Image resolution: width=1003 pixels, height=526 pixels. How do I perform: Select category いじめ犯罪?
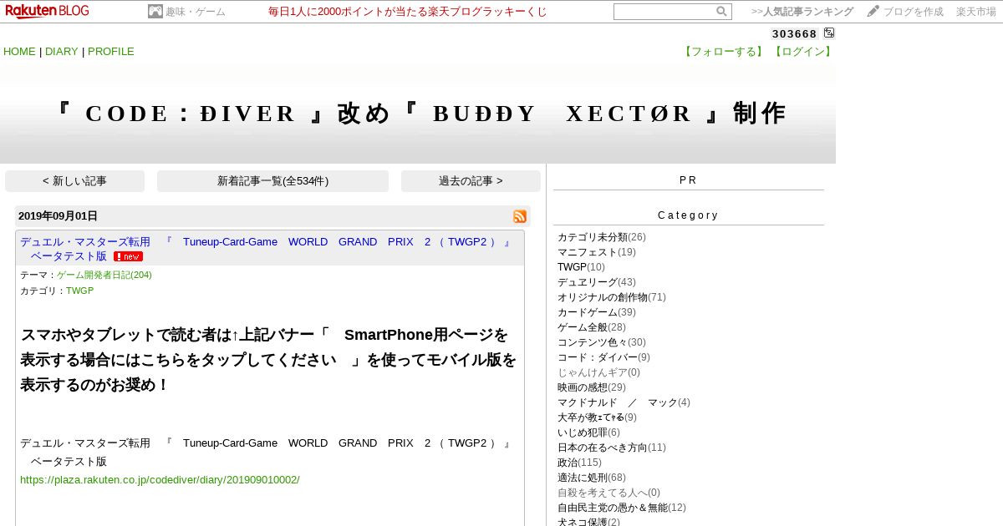(583, 432)
